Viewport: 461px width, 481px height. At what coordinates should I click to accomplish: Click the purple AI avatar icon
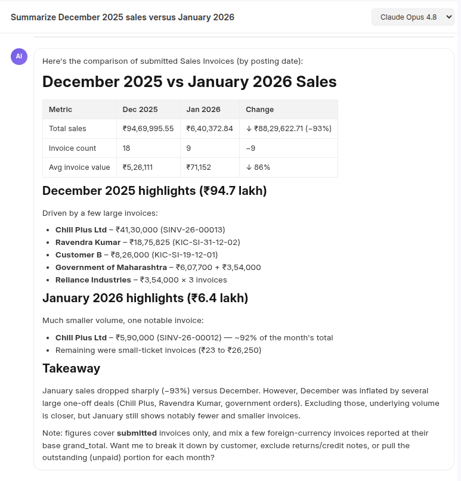(x=19, y=57)
